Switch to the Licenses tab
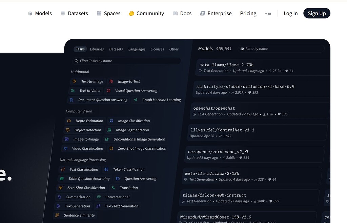Viewport: 347px width, 223px height. [157, 49]
